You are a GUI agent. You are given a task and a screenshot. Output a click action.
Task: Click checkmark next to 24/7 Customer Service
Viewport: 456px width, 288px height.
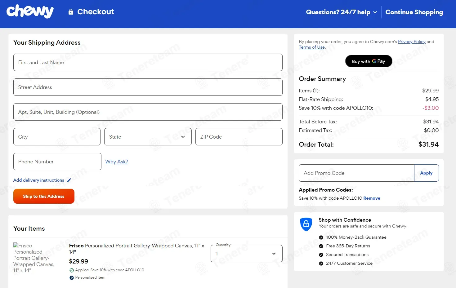321,264
